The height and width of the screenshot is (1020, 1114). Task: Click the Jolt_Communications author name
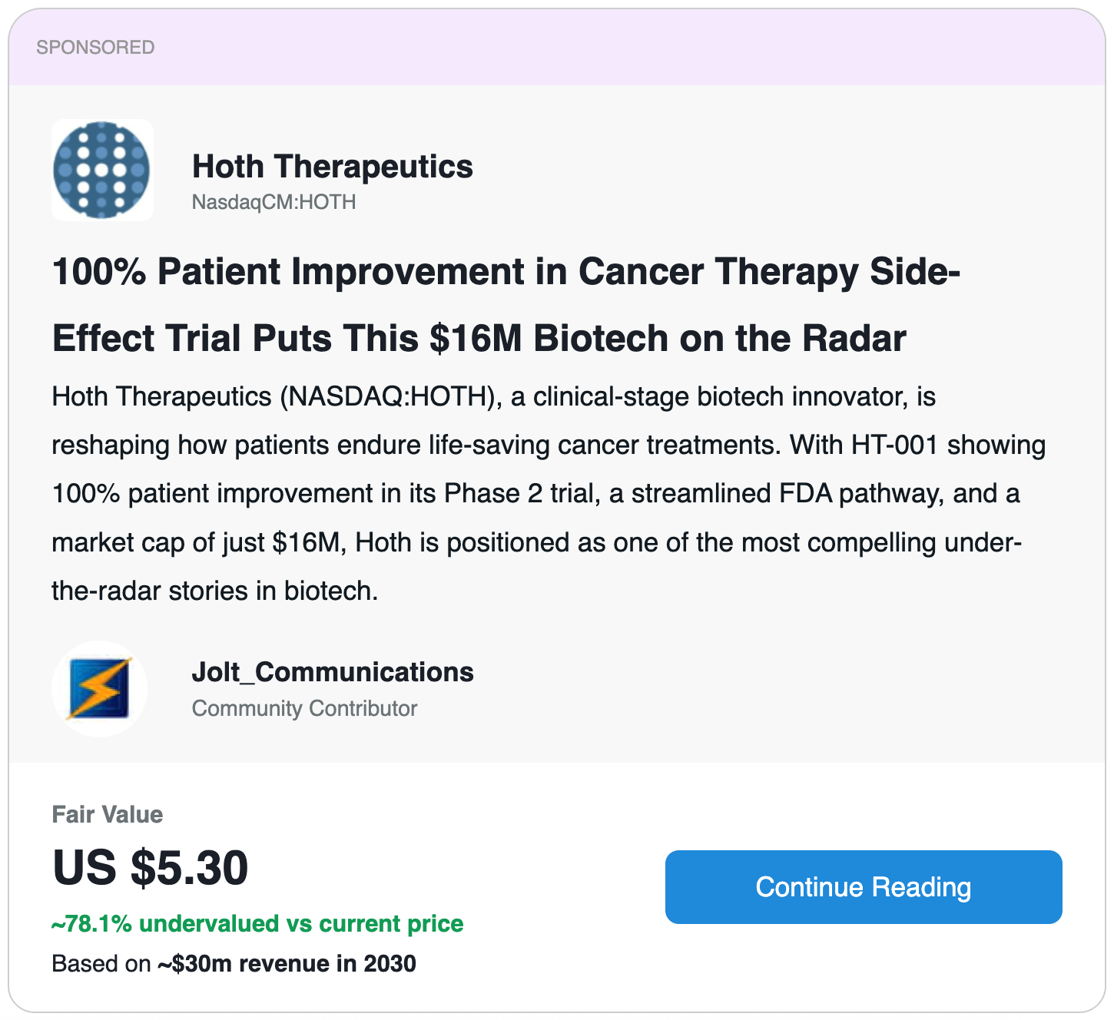[x=332, y=672]
